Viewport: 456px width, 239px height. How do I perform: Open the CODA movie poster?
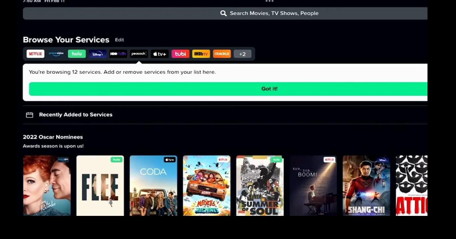[x=153, y=185]
